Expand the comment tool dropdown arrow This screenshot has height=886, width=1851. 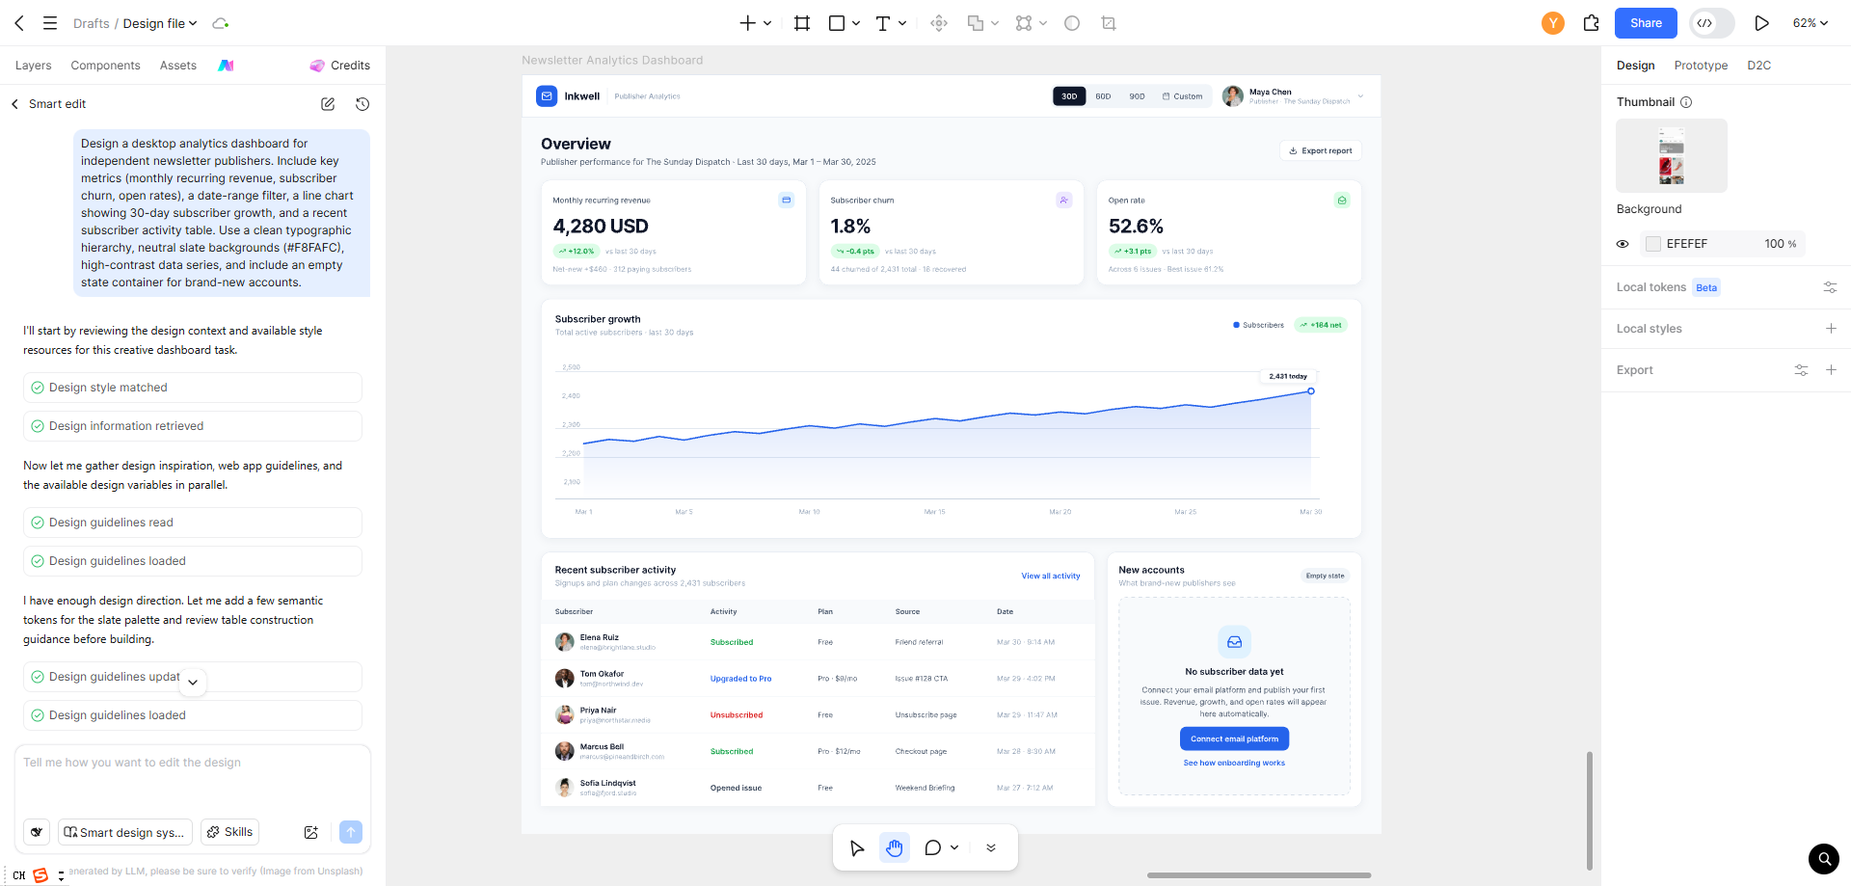(954, 847)
